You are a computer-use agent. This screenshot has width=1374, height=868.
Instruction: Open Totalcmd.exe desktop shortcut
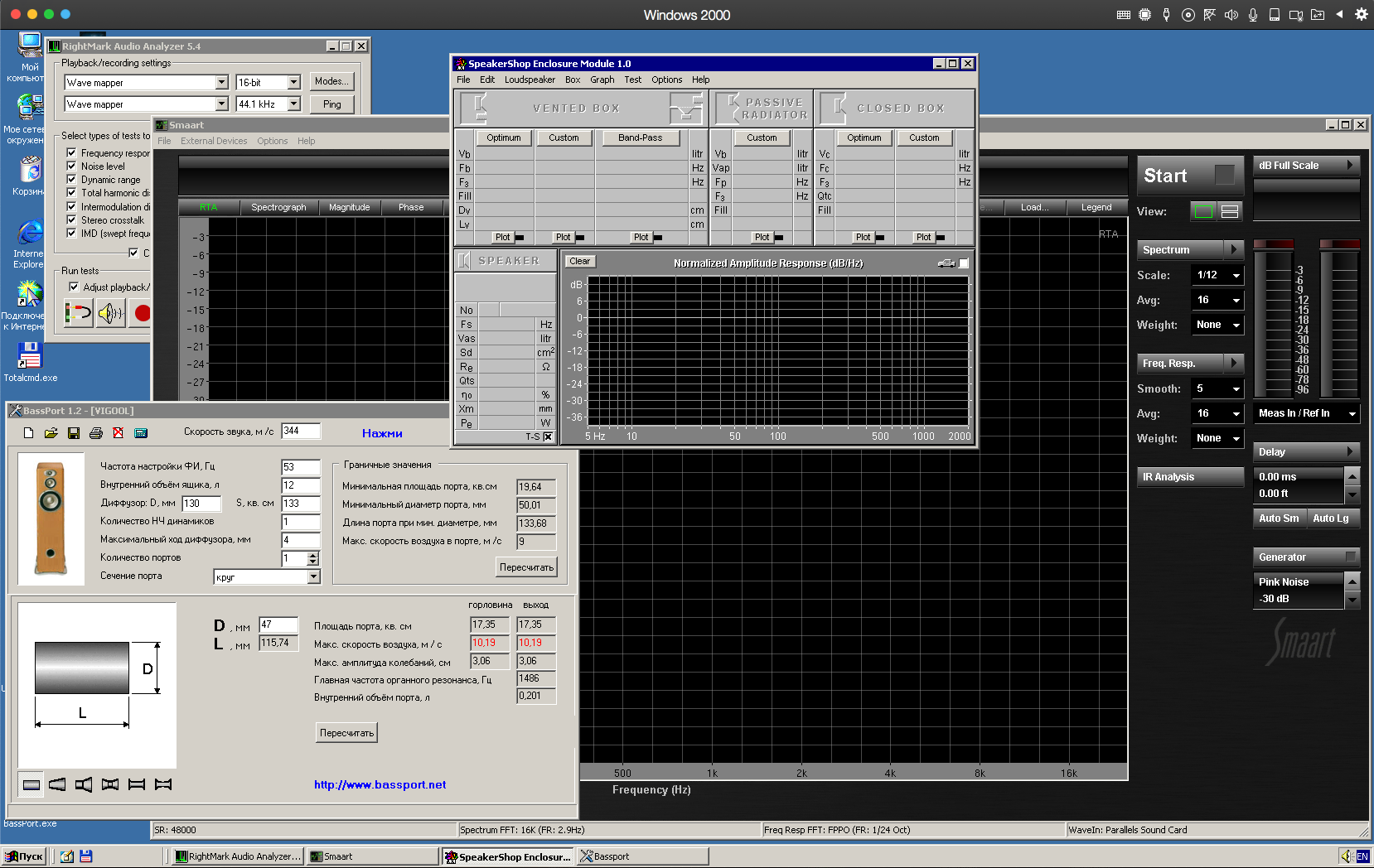pyautogui.click(x=30, y=356)
